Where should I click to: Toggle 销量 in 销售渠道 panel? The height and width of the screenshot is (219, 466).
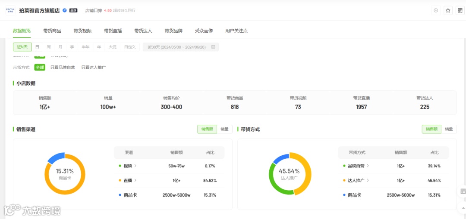225,129
